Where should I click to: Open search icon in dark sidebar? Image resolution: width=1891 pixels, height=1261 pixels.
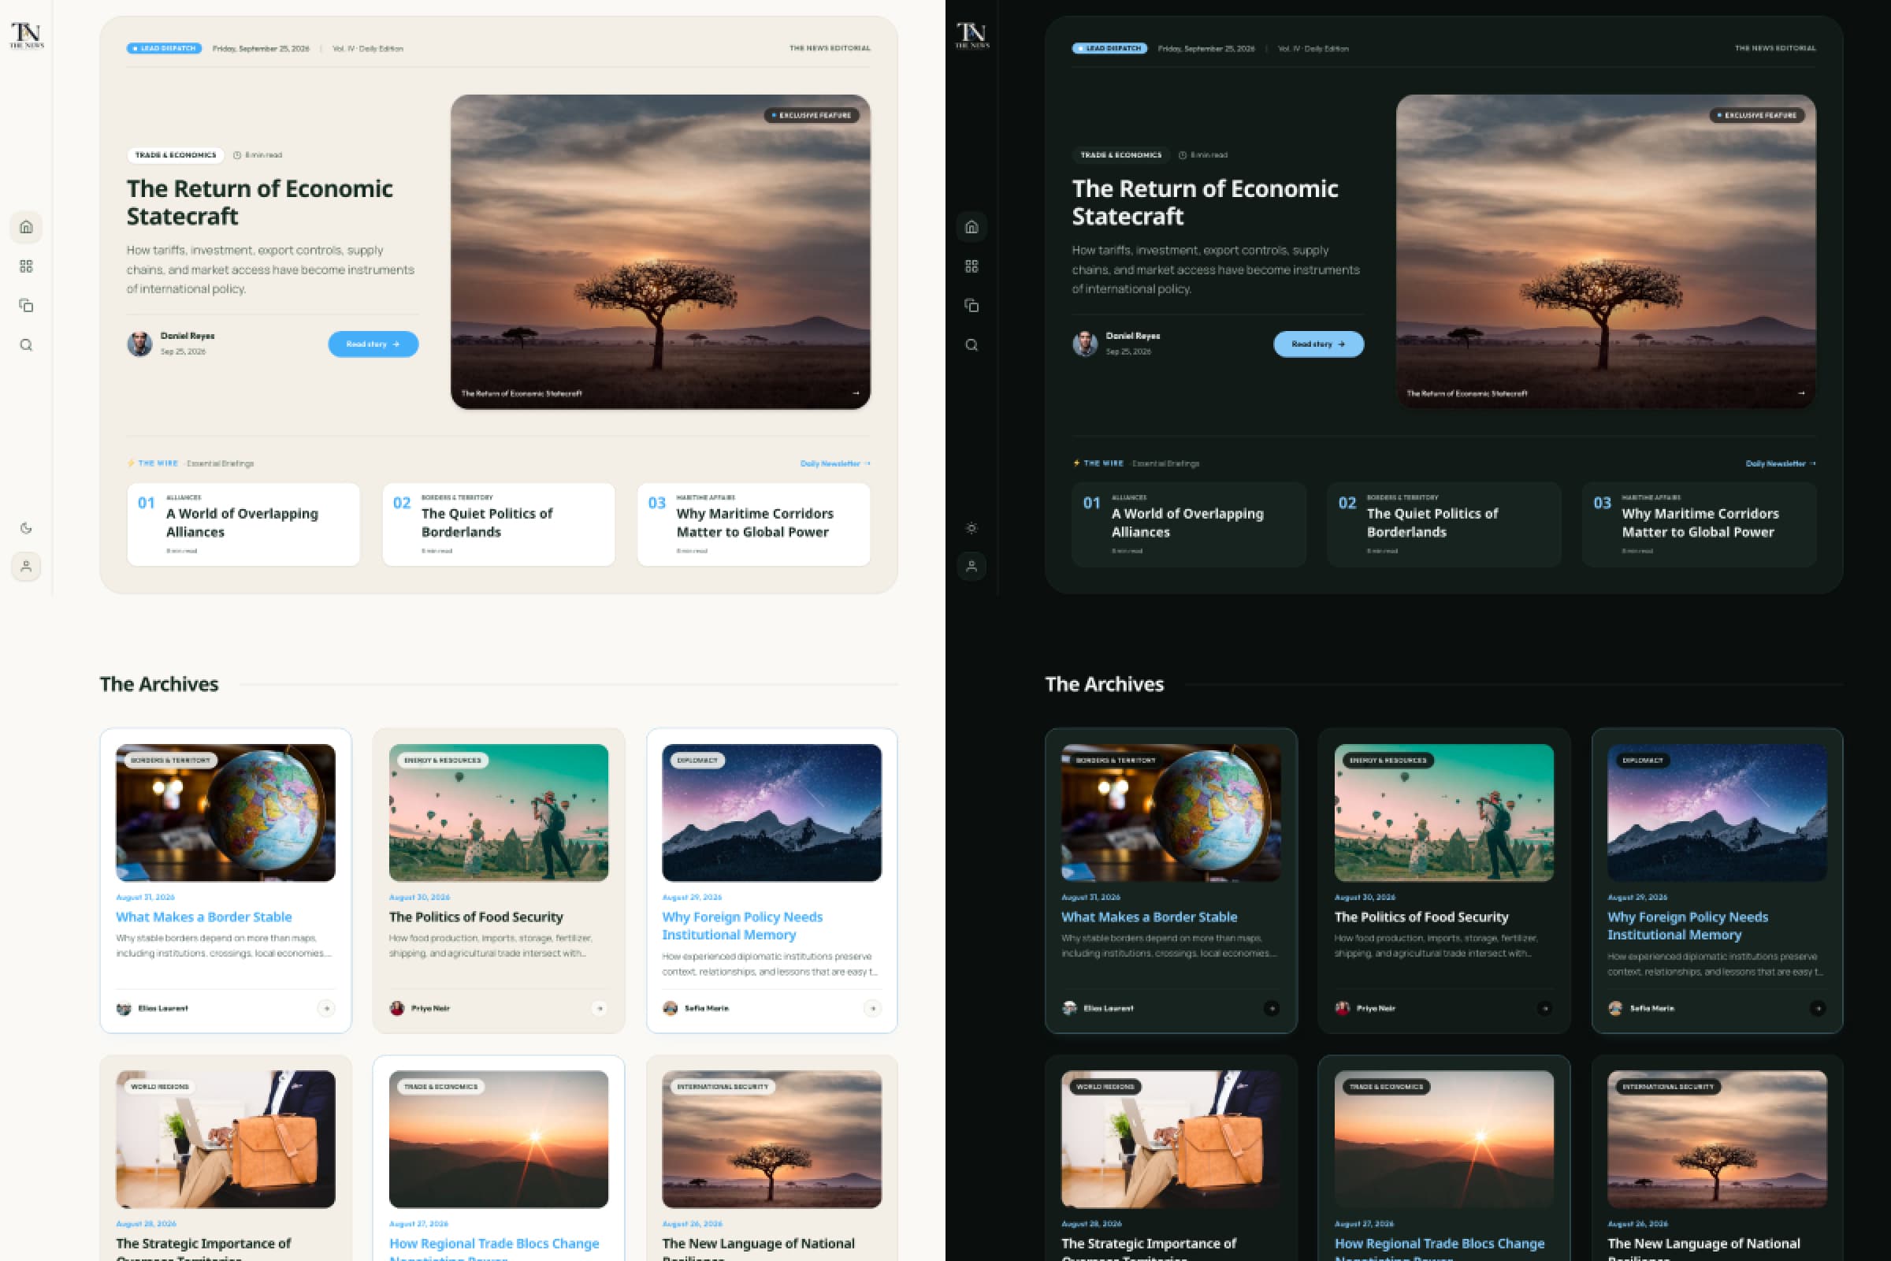(972, 345)
